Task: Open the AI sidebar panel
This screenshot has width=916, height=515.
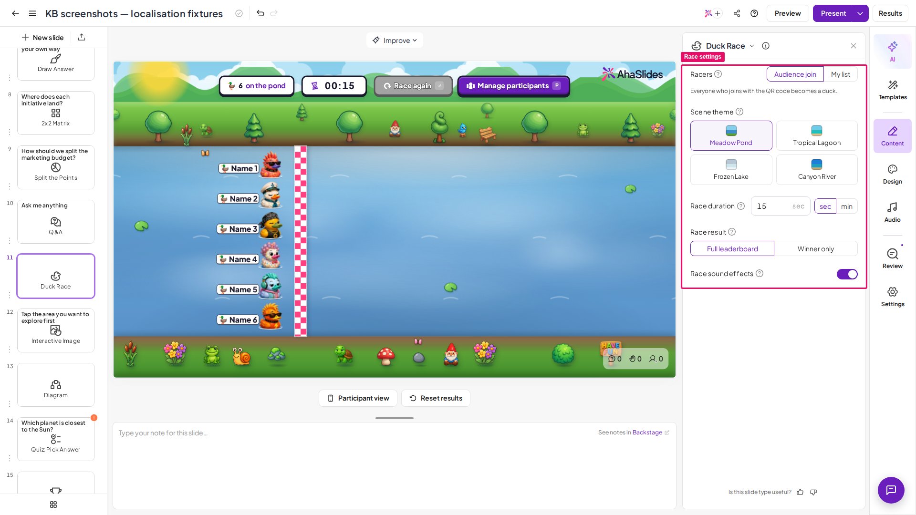Action: tap(892, 51)
